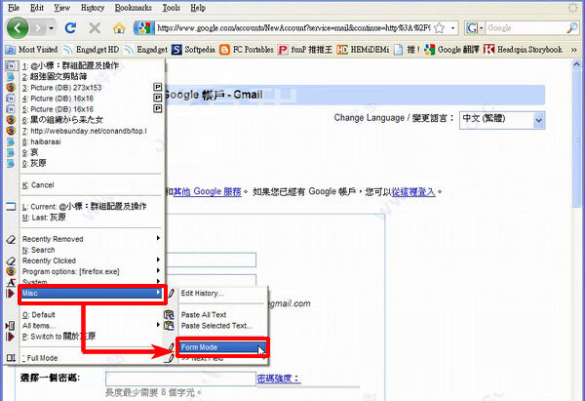Expand the All Items submenu
Screen dimensions: 585x401
coord(92,326)
